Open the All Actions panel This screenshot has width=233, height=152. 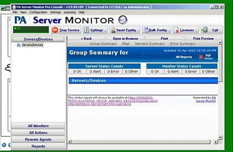tap(38, 133)
